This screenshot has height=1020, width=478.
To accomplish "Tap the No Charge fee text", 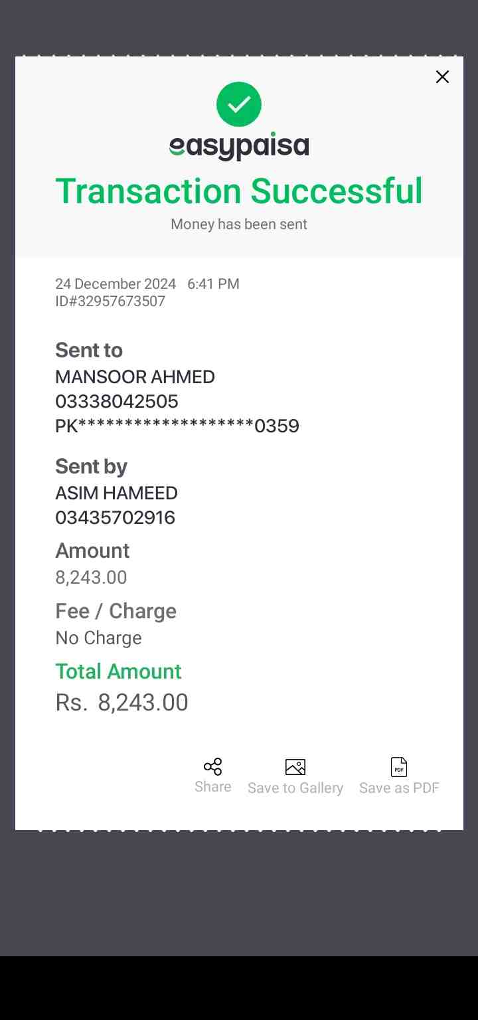I will tap(98, 638).
